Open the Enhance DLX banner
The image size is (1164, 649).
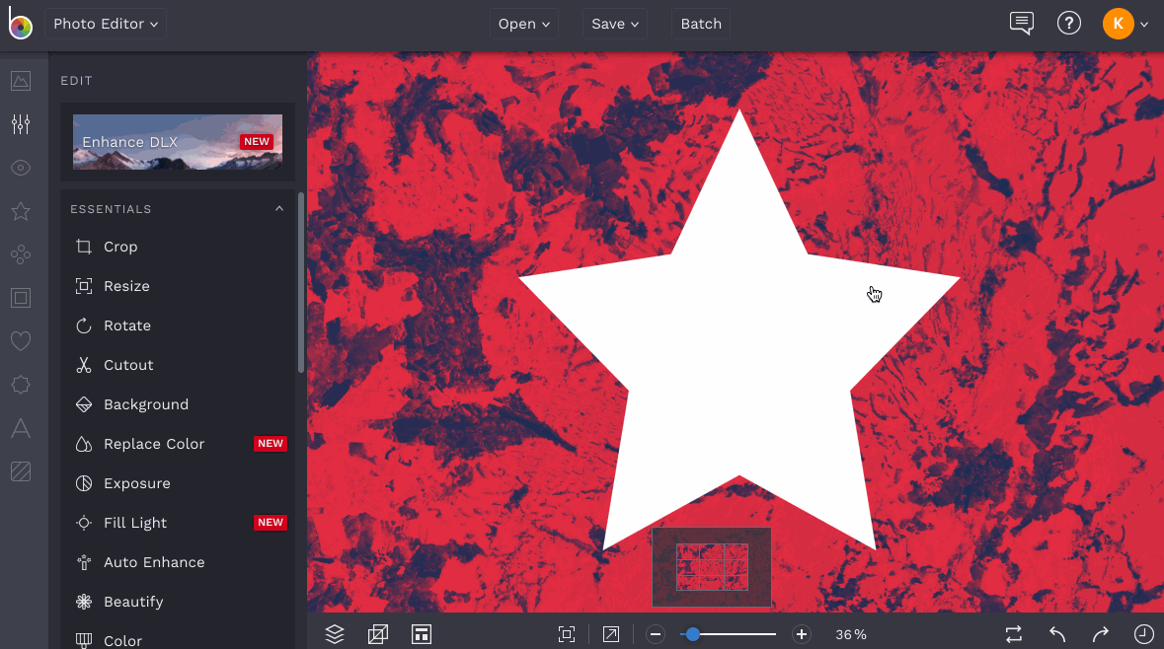178,142
